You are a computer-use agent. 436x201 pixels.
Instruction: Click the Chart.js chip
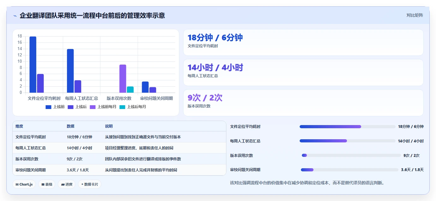[x=24, y=184]
